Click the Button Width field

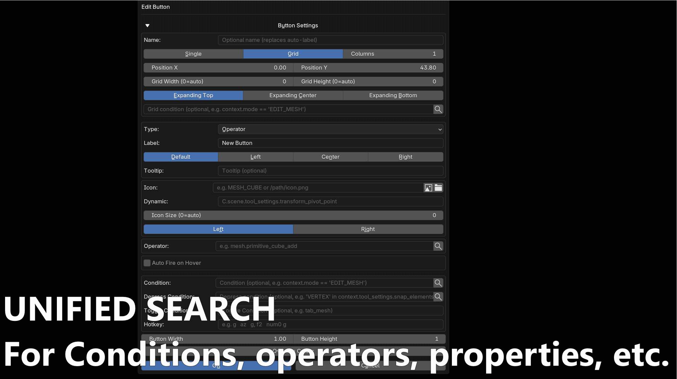pyautogui.click(x=217, y=339)
